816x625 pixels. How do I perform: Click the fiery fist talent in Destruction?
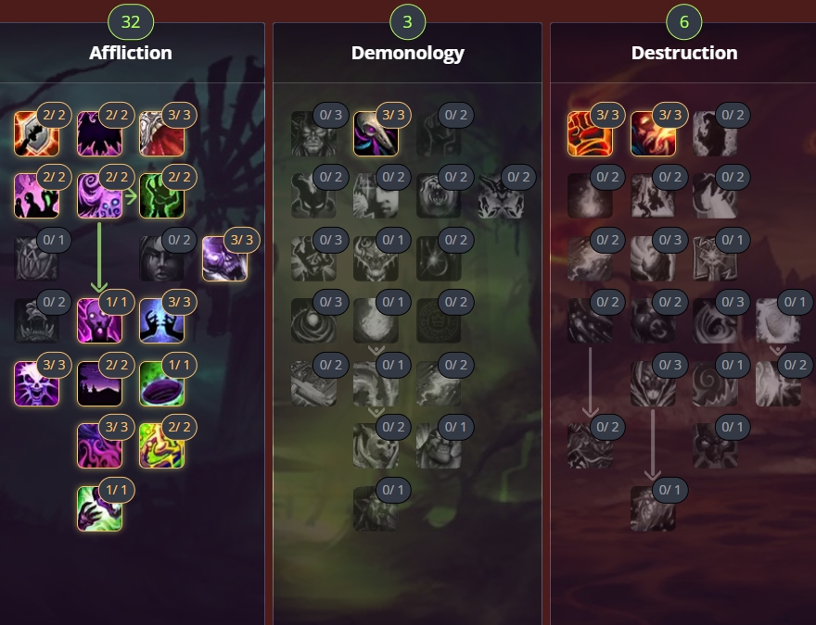pyautogui.click(x=590, y=133)
